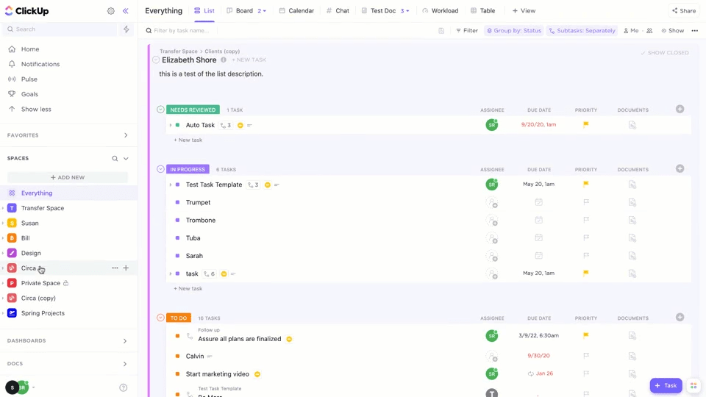Click Filter by task name field
Viewport: 706px width, 397px height.
click(x=182, y=31)
